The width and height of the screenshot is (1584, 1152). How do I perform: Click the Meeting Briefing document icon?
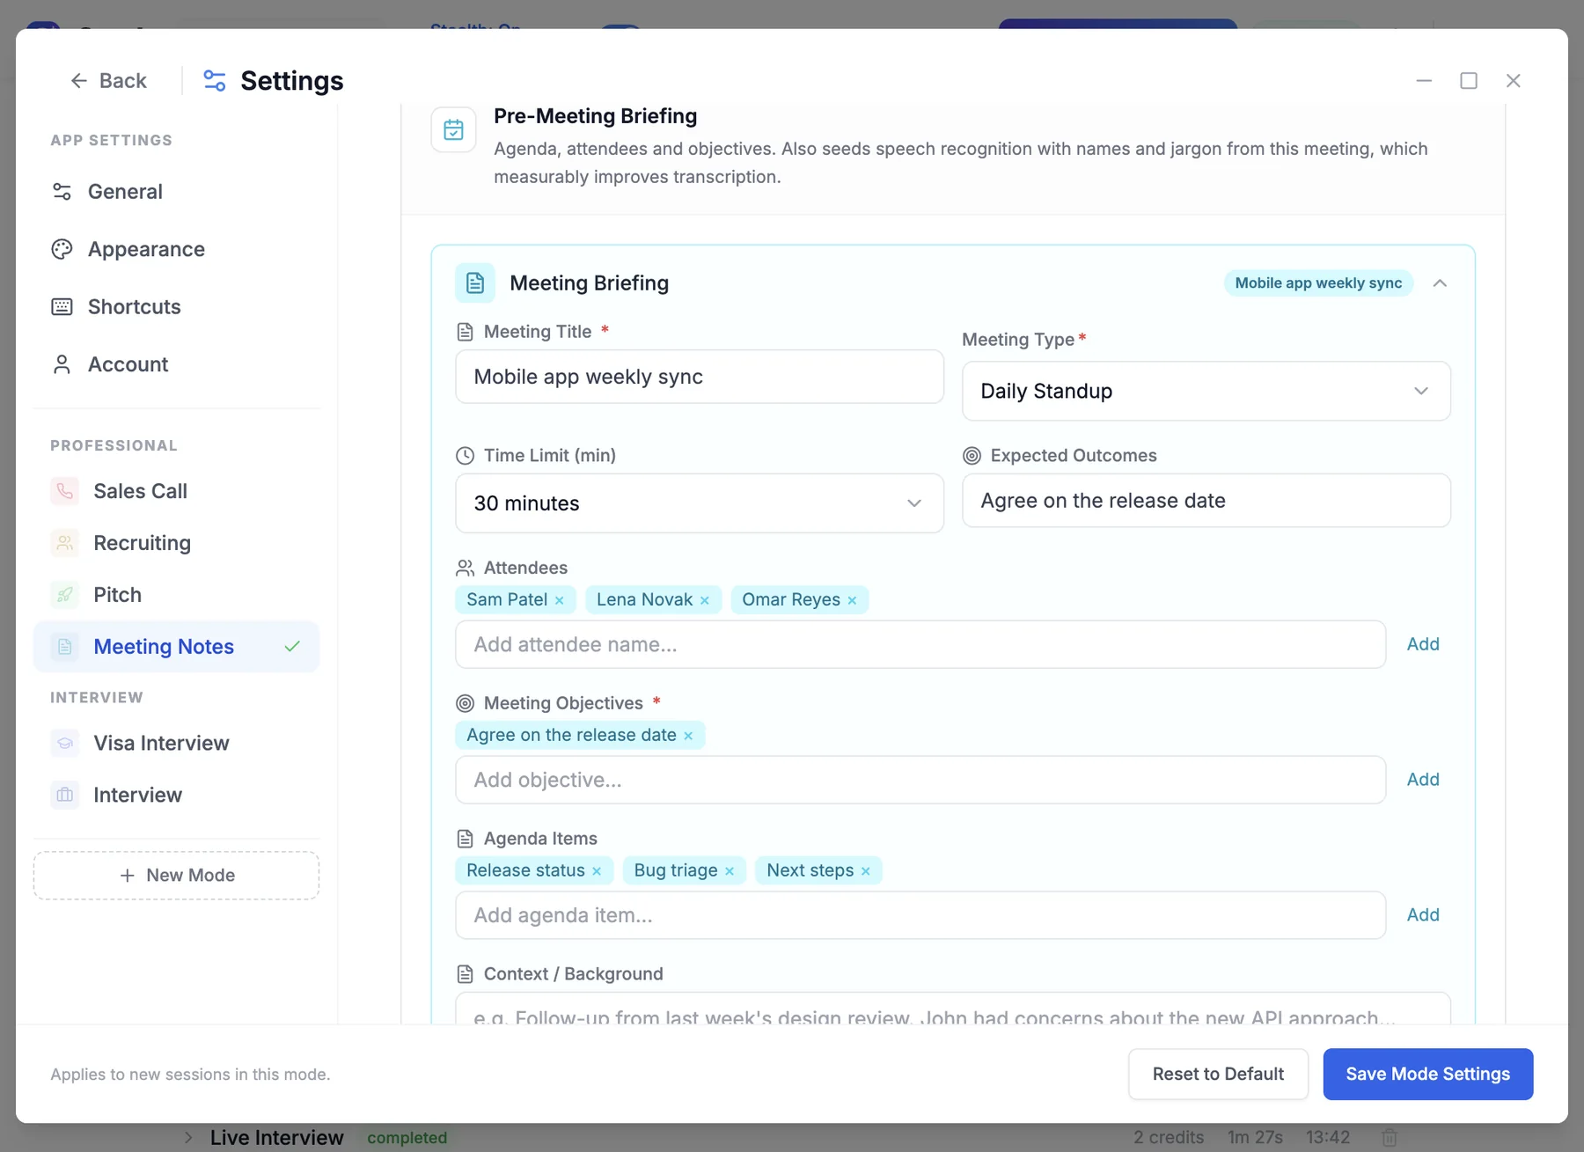pos(475,283)
